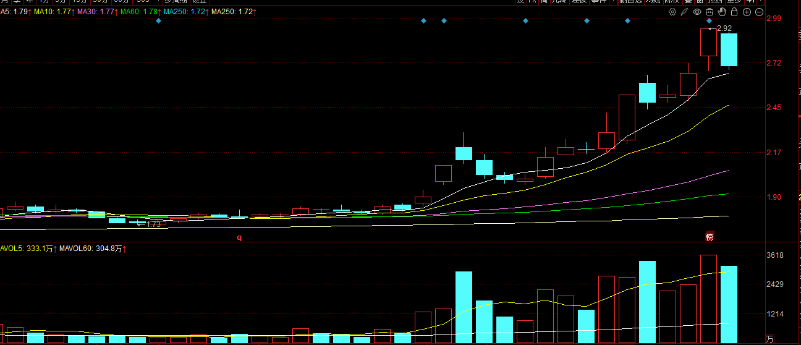Click the 2.99 price axis label
The width and height of the screenshot is (801, 345).
[774, 19]
